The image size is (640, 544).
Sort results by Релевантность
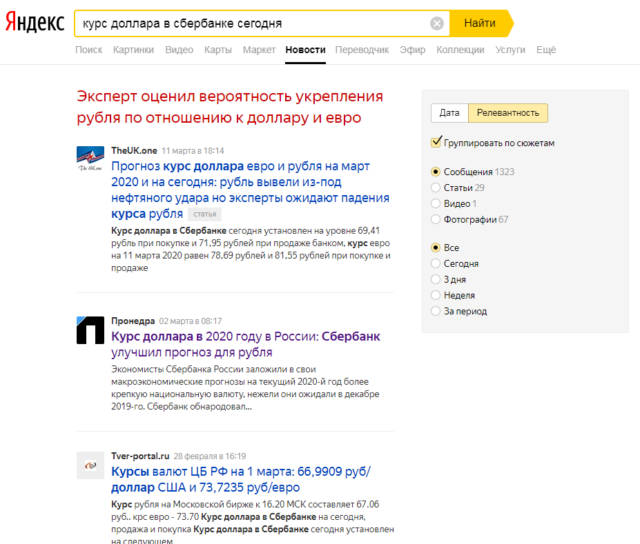[x=507, y=113]
